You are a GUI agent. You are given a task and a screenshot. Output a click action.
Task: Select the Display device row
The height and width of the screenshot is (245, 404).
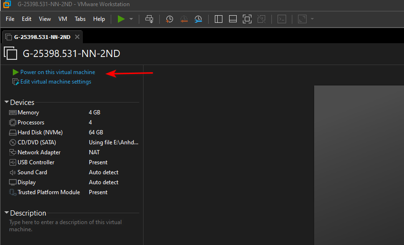pos(74,182)
